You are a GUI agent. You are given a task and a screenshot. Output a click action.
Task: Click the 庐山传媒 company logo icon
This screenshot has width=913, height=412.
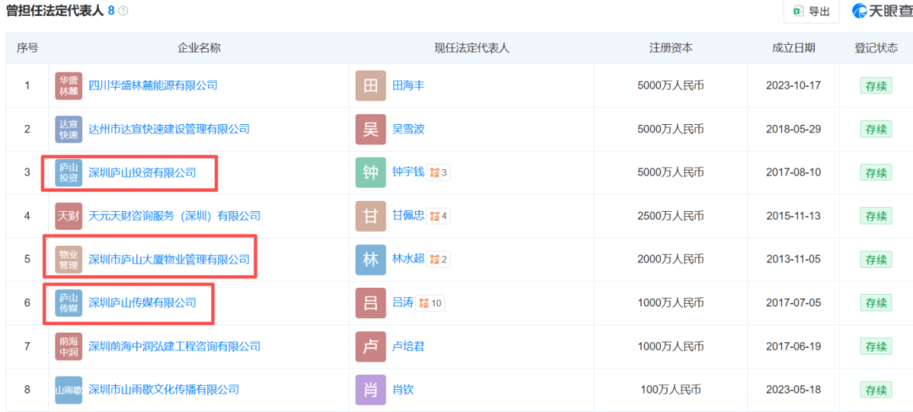pos(68,302)
